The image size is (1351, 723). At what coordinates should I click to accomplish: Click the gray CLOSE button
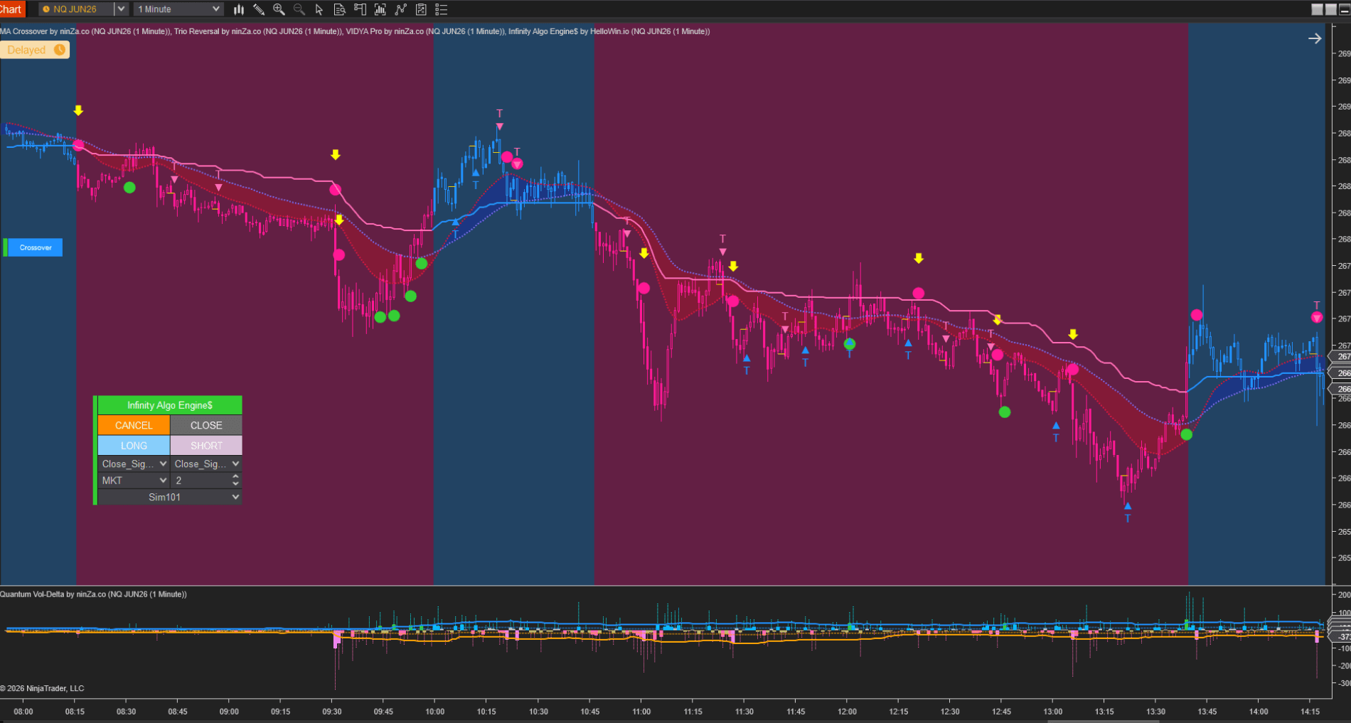click(x=206, y=425)
